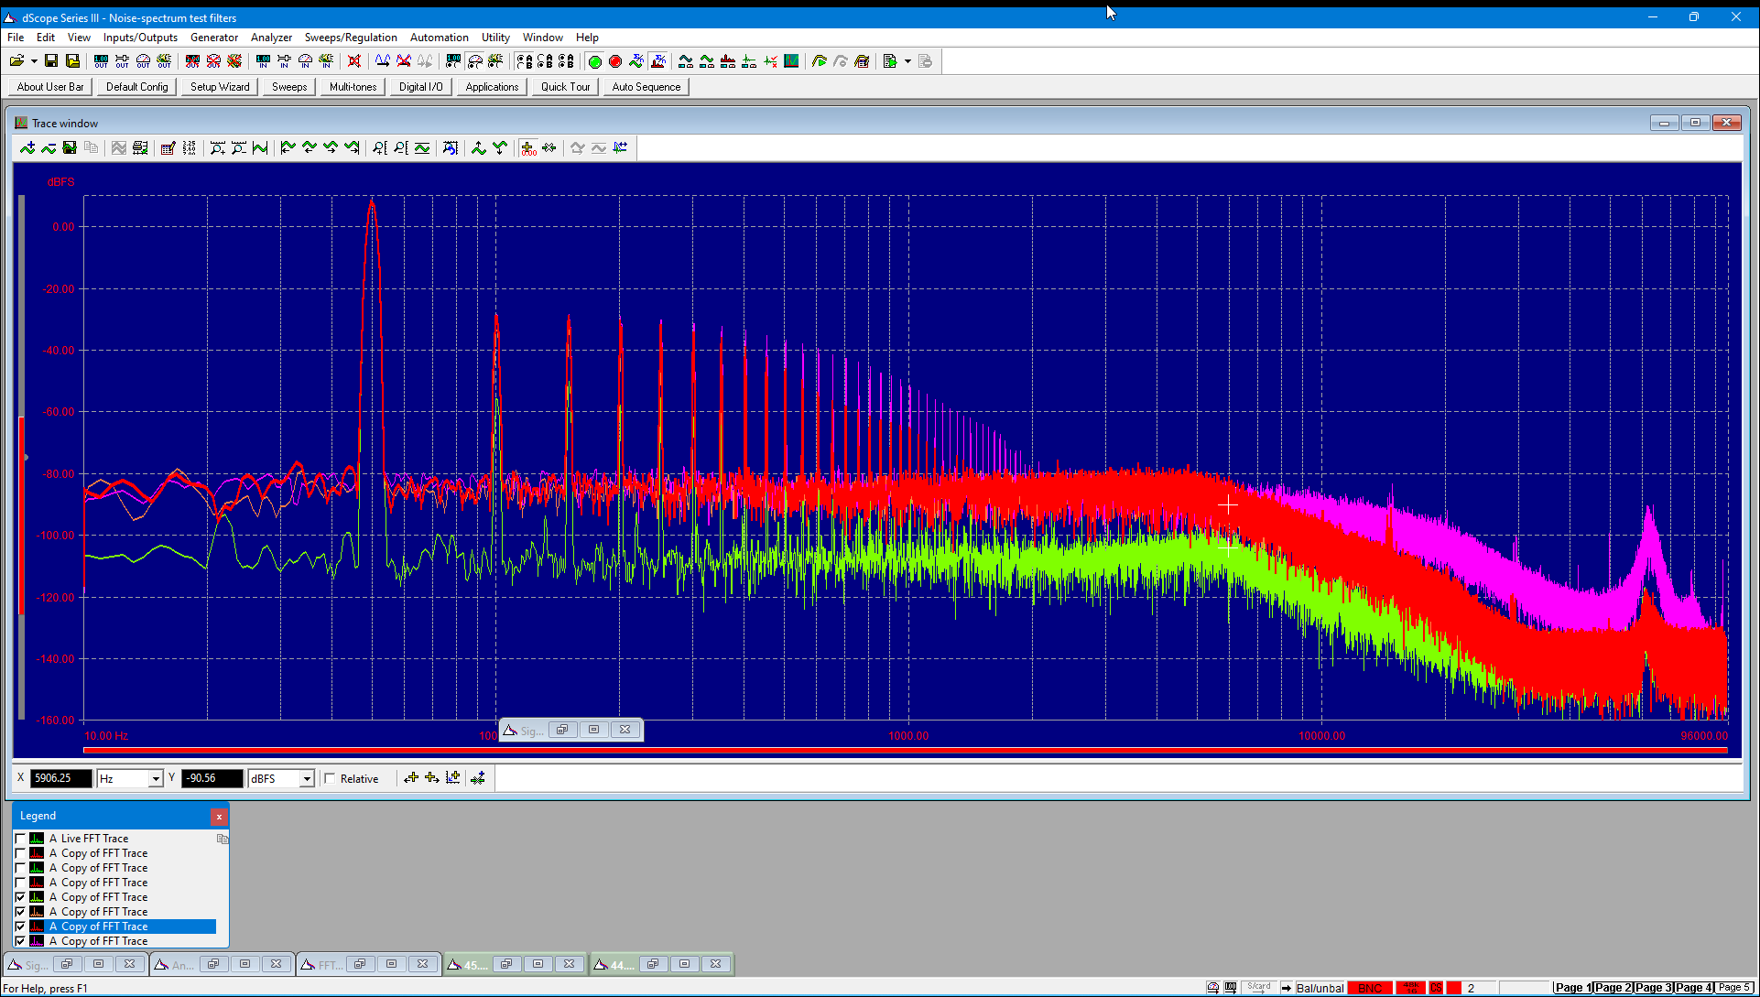1760x997 pixels.
Task: Click the Digital I/O button
Action: tap(420, 87)
